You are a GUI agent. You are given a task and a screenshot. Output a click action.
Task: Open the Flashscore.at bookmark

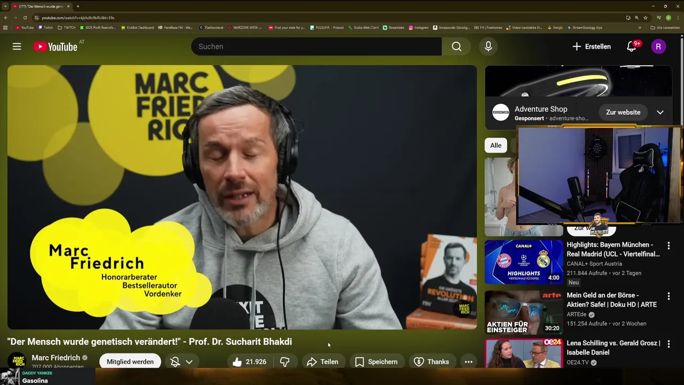pyautogui.click(x=211, y=27)
